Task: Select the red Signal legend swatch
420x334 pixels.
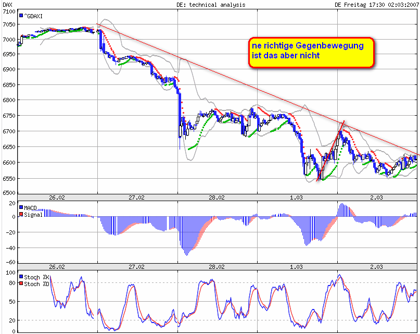Action: (21, 214)
